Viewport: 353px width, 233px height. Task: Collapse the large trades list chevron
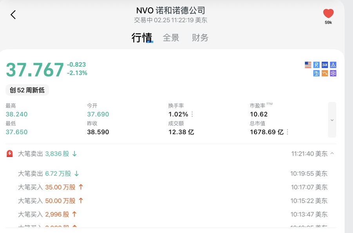(x=332, y=154)
